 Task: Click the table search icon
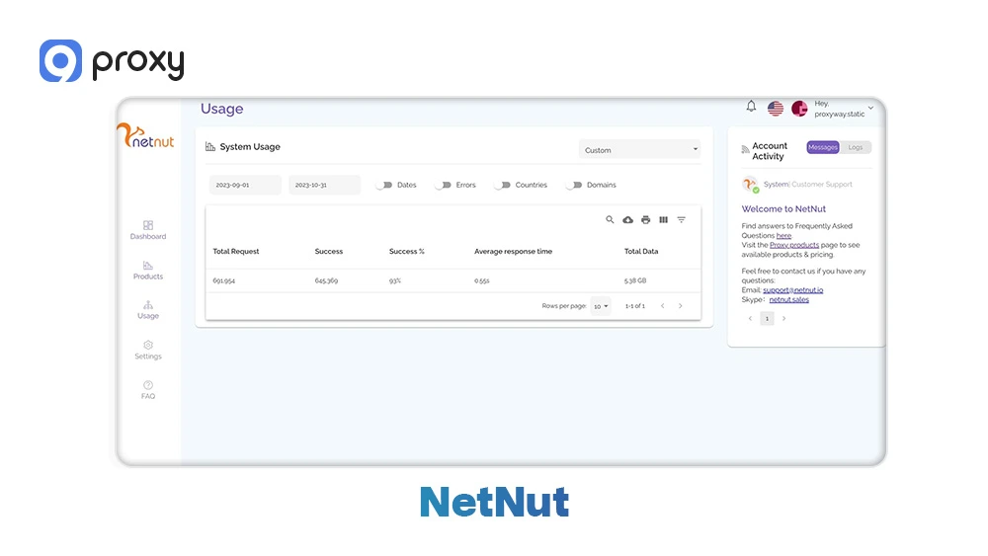[x=610, y=220]
